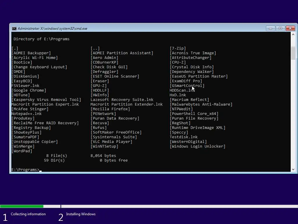The image size is (298, 224).
Task: Click the Macrorit Partition Expert.lnk file name
Action: click(45, 104)
